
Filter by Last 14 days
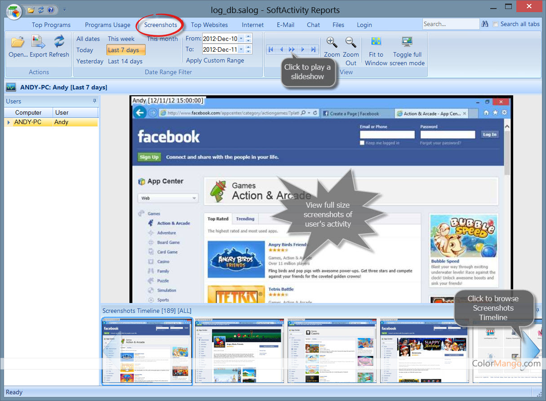pyautogui.click(x=125, y=61)
